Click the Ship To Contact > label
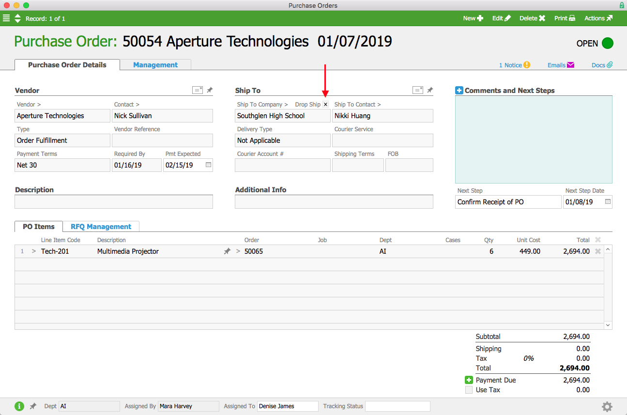The width and height of the screenshot is (627, 415). (358, 105)
